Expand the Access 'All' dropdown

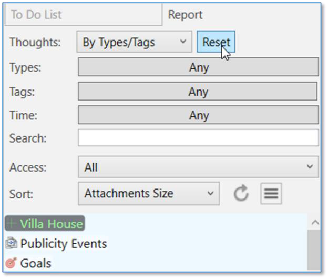point(198,167)
